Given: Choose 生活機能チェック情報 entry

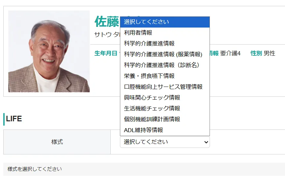Looking at the screenshot, I should point(165,109).
